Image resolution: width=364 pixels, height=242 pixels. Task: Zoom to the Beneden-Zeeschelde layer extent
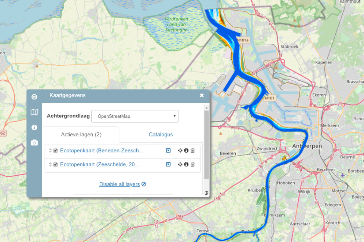coord(180,151)
